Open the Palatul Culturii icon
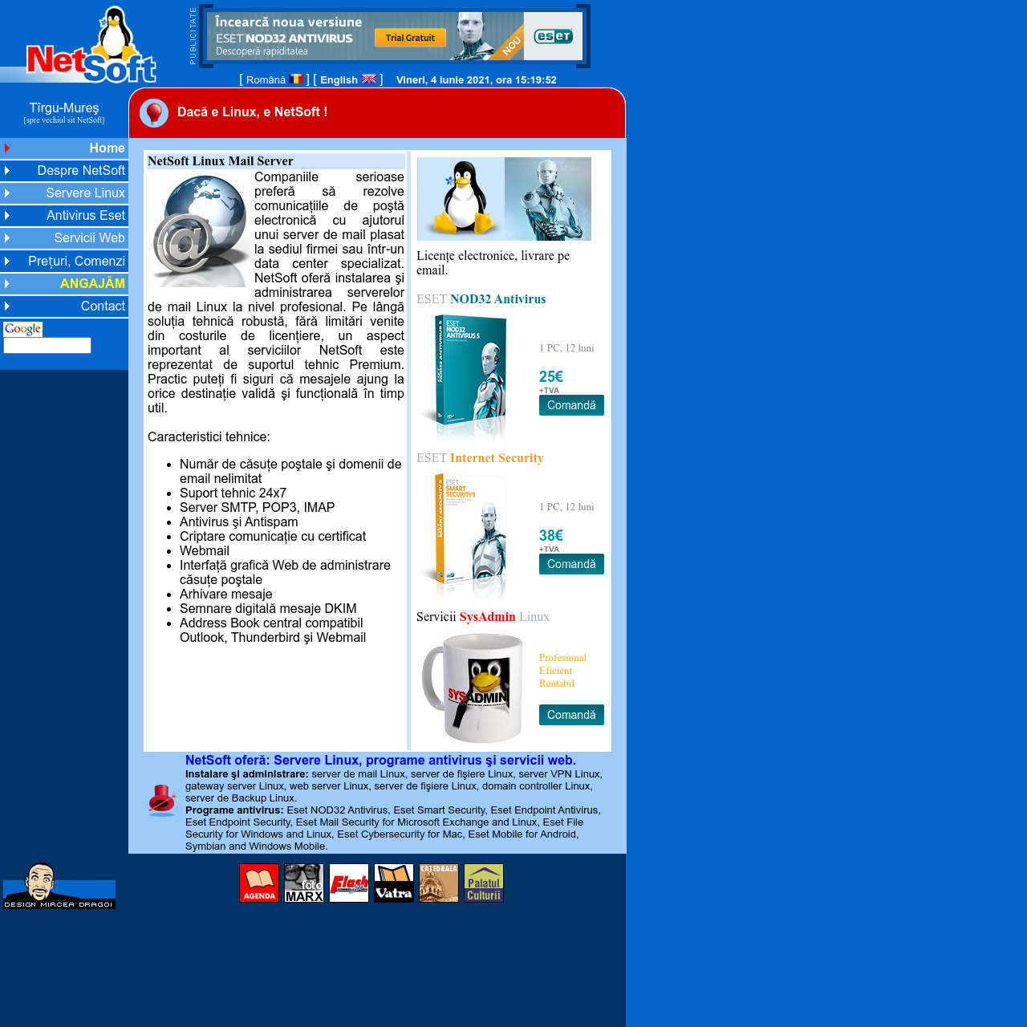 coord(484,883)
